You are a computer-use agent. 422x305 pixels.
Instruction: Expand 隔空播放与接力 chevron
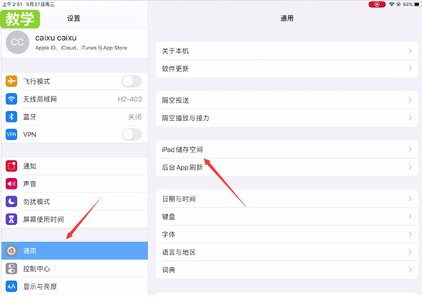tap(410, 118)
